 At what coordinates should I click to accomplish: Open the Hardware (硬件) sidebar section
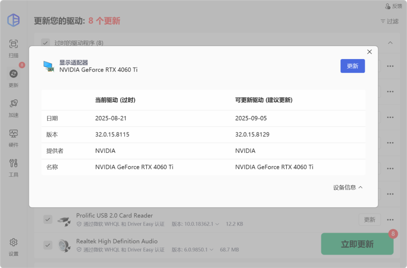coord(14,138)
